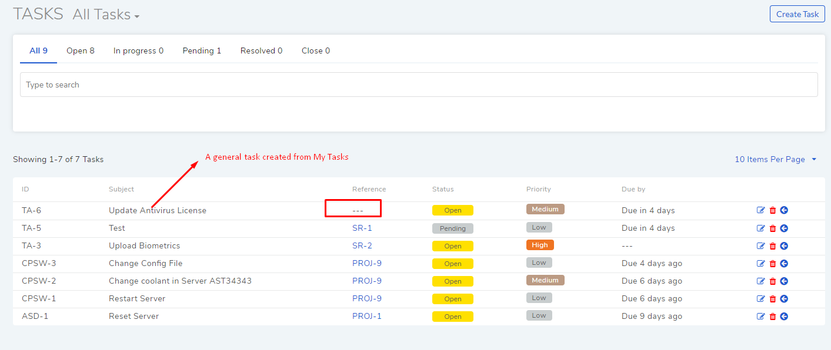This screenshot has width=831, height=350.
Task: Click the High priority badge for TA-3
Action: (x=540, y=245)
